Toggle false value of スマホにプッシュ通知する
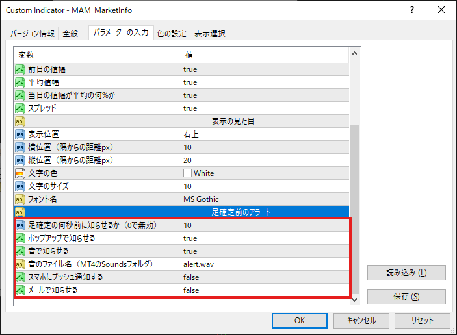The width and height of the screenshot is (457, 335). [x=265, y=277]
